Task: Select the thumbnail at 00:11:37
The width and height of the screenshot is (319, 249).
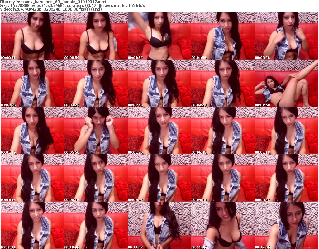Action: click(223, 225)
